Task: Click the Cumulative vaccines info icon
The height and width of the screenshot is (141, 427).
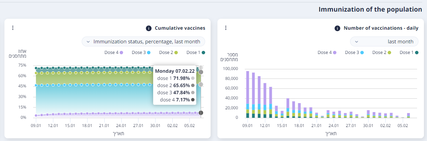Action: coord(149,28)
